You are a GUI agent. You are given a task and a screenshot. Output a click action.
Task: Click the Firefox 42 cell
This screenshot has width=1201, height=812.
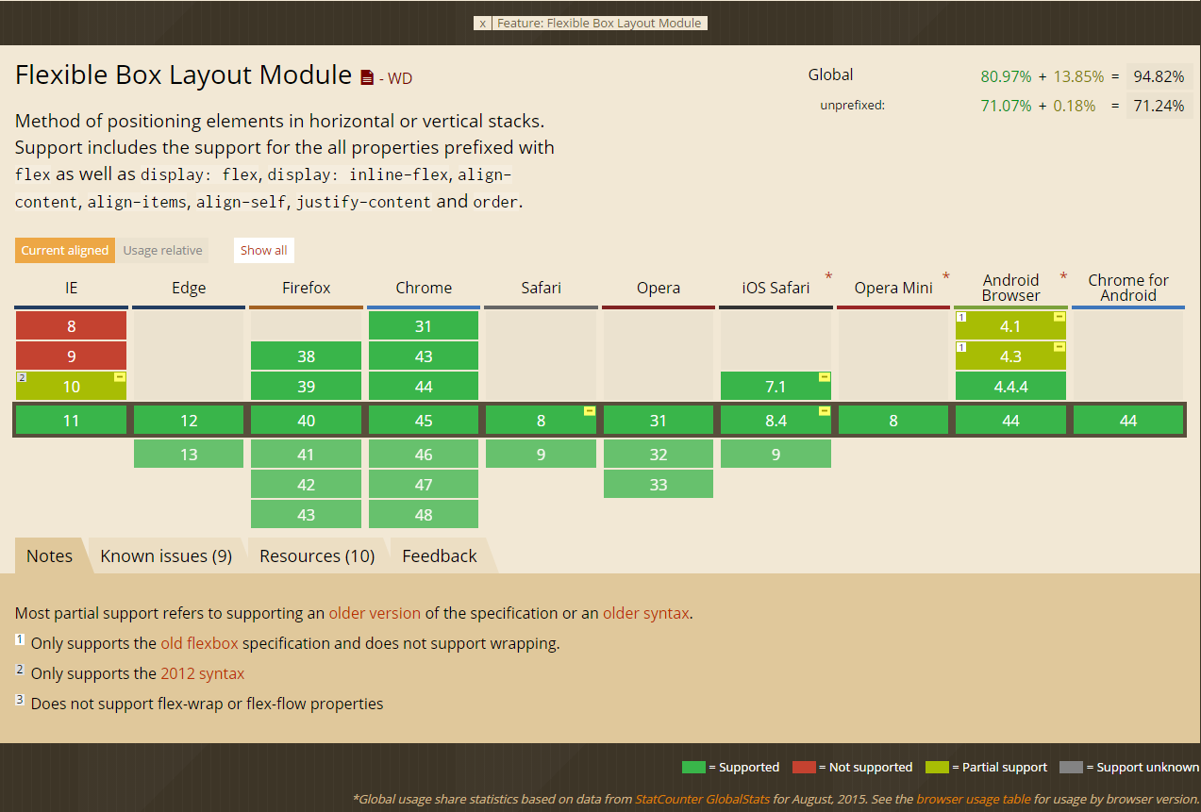306,485
